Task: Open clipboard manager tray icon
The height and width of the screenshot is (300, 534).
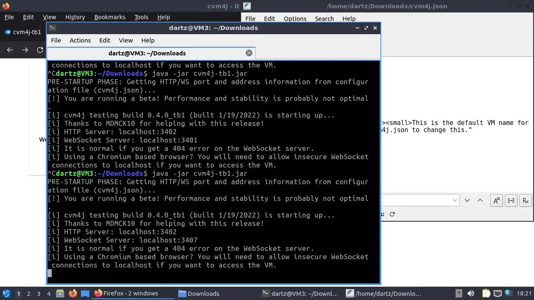Action: 486,293
